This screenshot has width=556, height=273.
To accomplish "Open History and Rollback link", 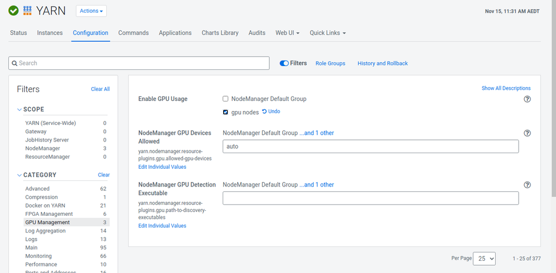I will [382, 63].
